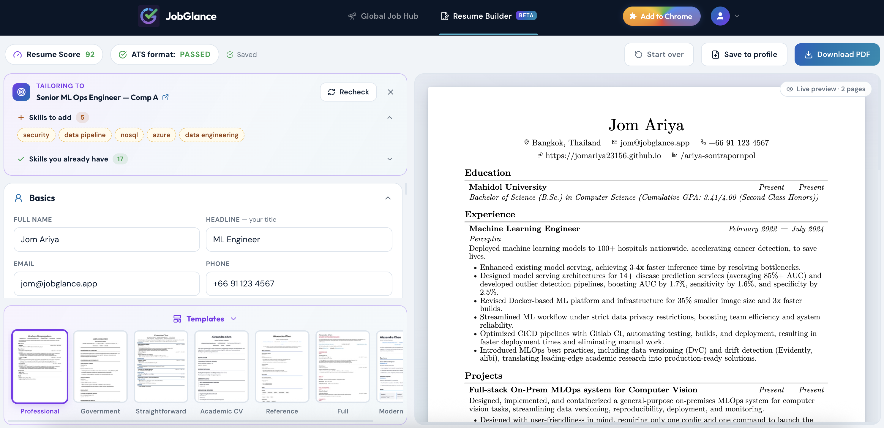Open the user profile avatar icon
The height and width of the screenshot is (428, 884).
(x=720, y=16)
